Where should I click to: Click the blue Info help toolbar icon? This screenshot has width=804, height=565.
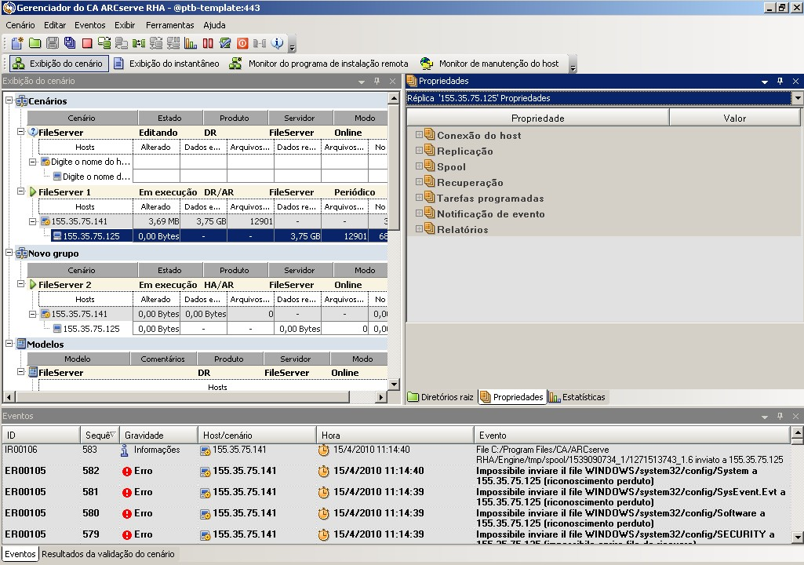tap(277, 43)
